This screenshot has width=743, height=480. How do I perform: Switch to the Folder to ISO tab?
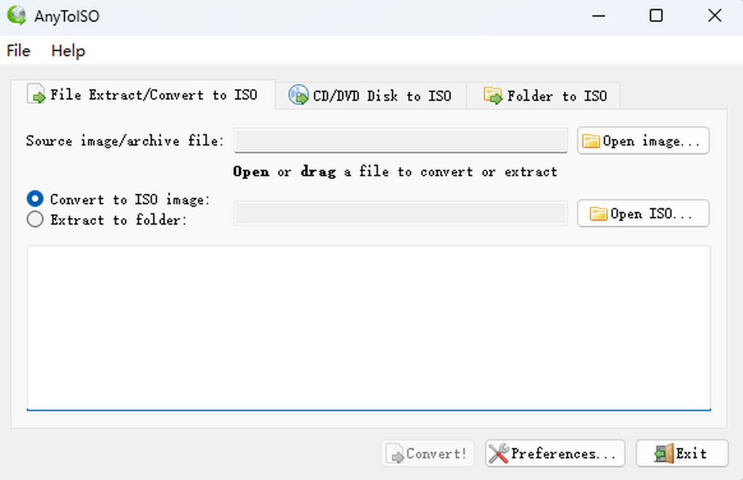[x=544, y=96]
